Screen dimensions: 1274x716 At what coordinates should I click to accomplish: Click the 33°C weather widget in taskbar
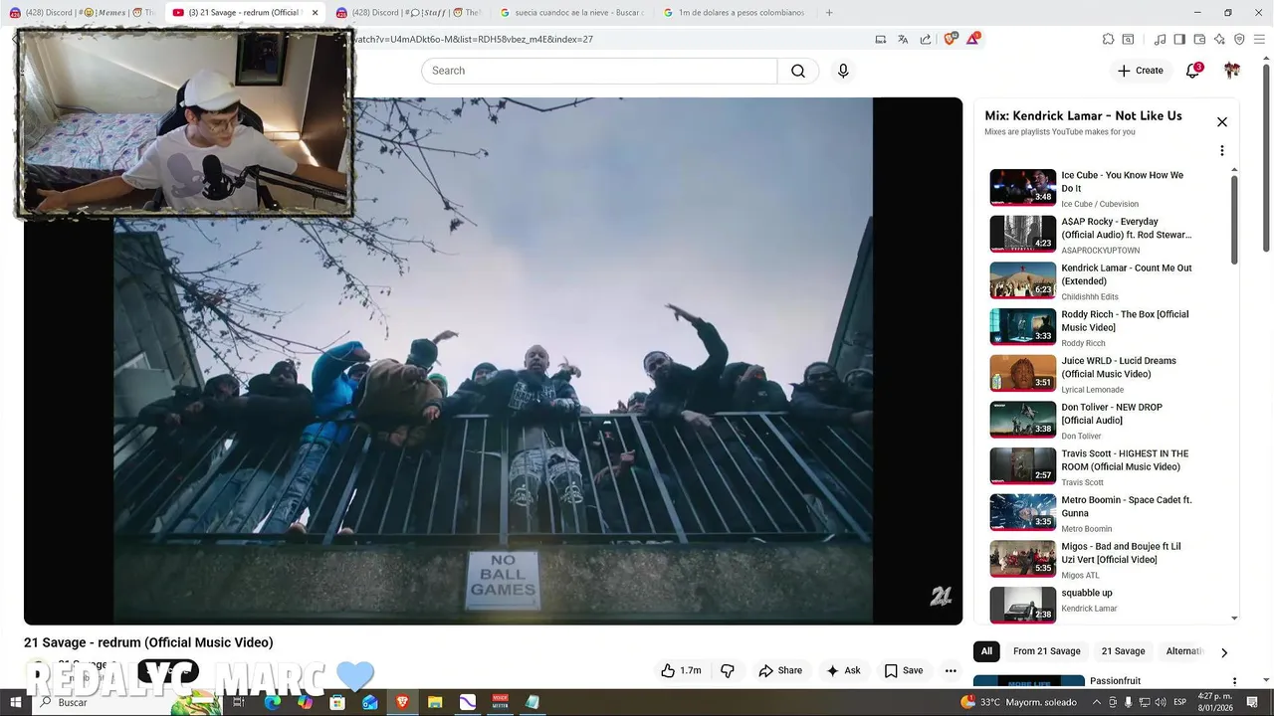1018,702
